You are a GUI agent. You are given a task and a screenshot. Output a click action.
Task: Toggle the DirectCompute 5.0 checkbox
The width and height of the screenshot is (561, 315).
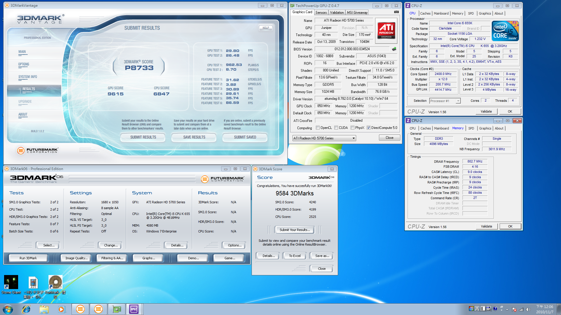click(x=368, y=128)
